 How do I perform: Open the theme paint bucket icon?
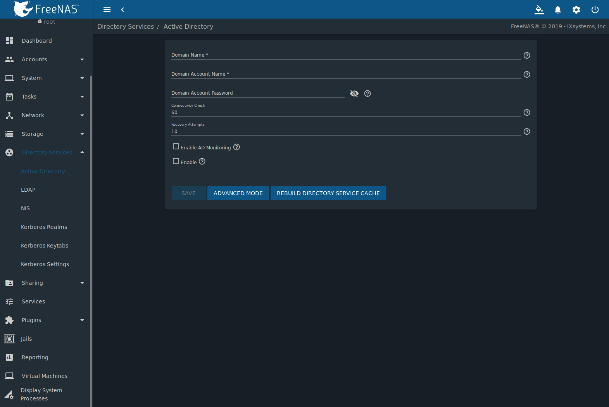pyautogui.click(x=539, y=10)
